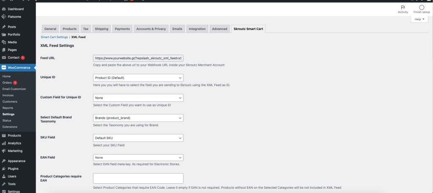433x193 pixels.
Task: Click the Portfolio icon in sidebar
Action: click(x=3, y=35)
